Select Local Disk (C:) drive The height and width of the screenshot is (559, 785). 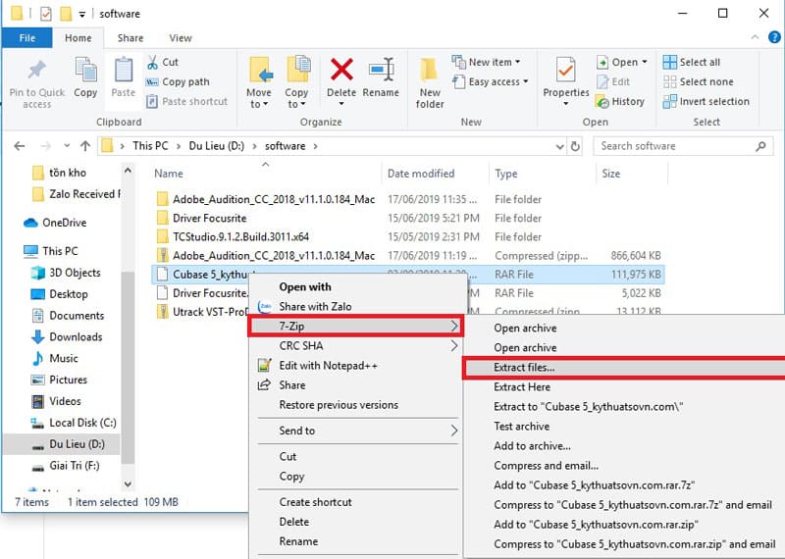(x=74, y=423)
